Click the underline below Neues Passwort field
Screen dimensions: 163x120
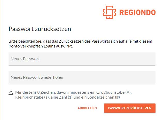pos(82,66)
